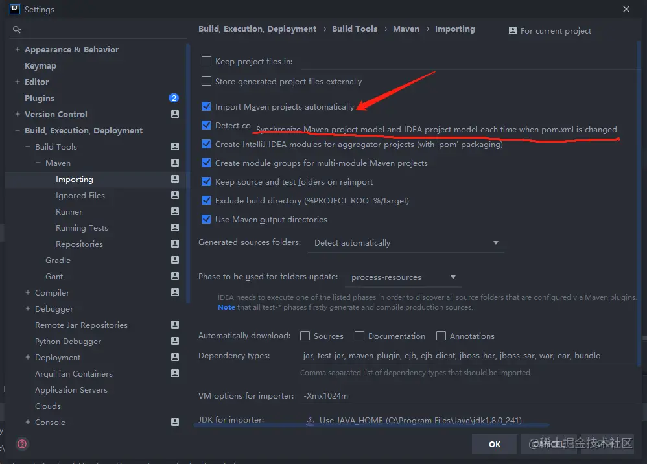The image size is (647, 464).
Task: Click the project-level icon beside Maven
Action: coord(175,163)
